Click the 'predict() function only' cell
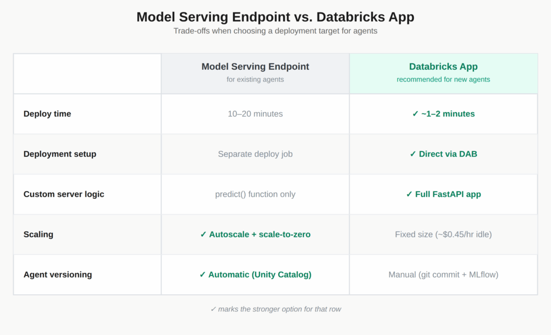Viewport: 551px width, 335px height. coord(255,194)
